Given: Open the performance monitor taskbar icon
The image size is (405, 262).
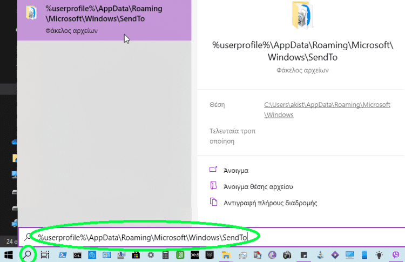Looking at the screenshot, I should 243,256.
